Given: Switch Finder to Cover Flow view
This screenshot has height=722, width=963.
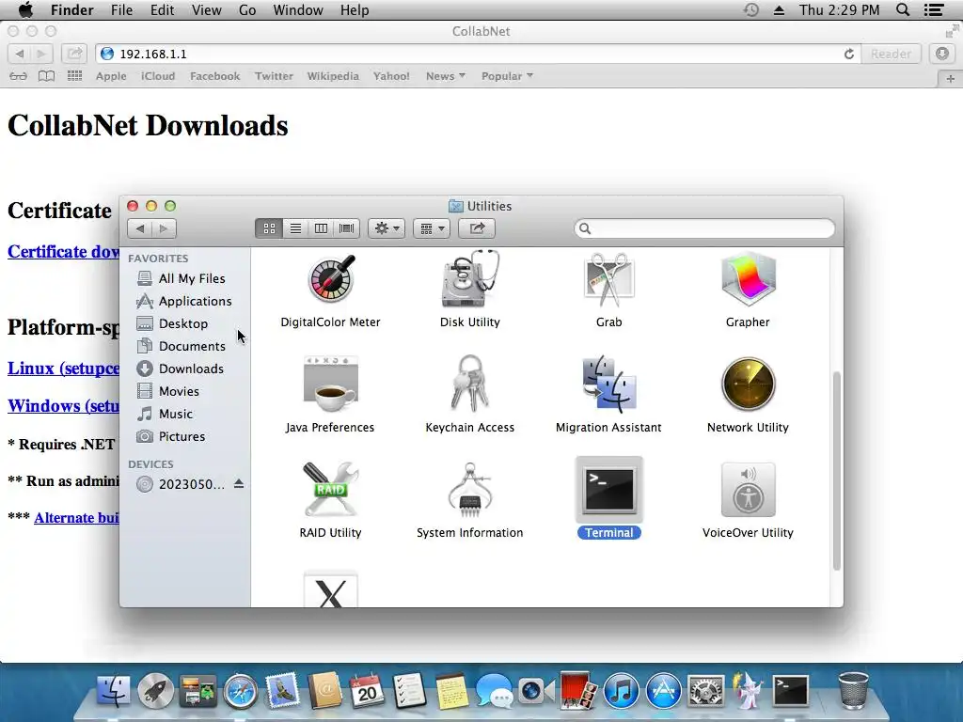Looking at the screenshot, I should 346,228.
